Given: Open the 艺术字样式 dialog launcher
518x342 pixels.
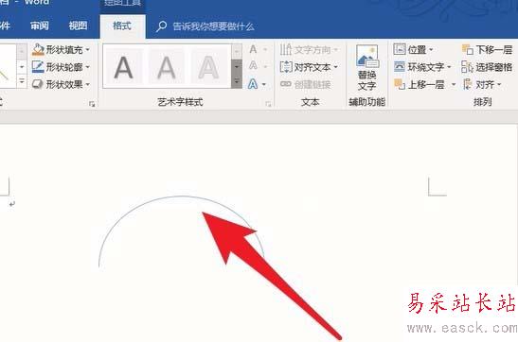Looking at the screenshot, I should click(x=268, y=104).
